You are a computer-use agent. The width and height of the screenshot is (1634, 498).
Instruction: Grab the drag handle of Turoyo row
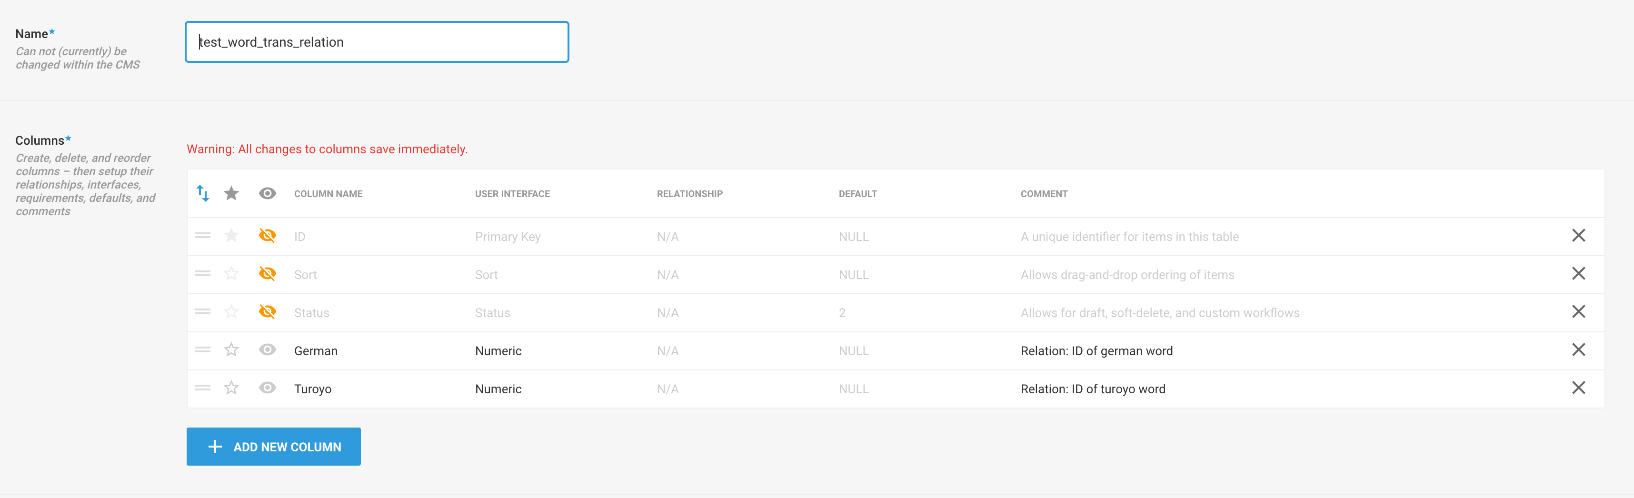[203, 388]
